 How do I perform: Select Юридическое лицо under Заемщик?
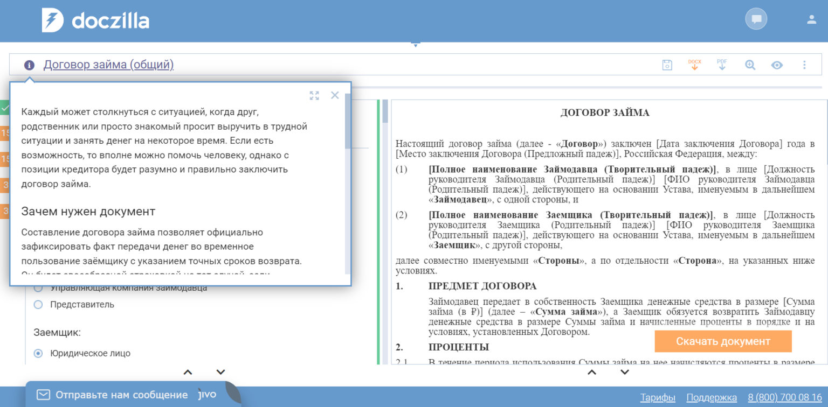[38, 353]
